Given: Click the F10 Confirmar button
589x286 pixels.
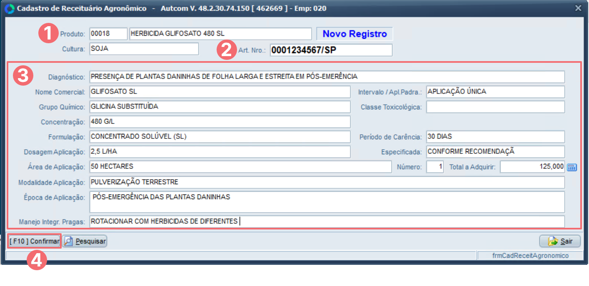Looking at the screenshot, I should pos(35,241).
